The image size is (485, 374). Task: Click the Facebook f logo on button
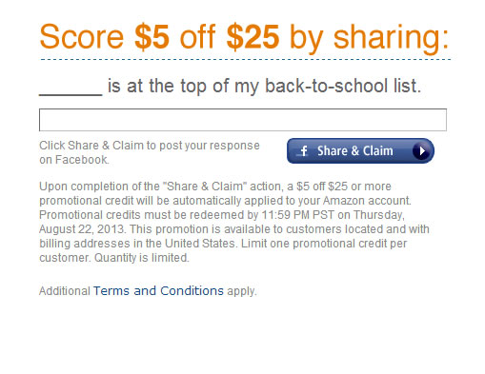click(304, 151)
